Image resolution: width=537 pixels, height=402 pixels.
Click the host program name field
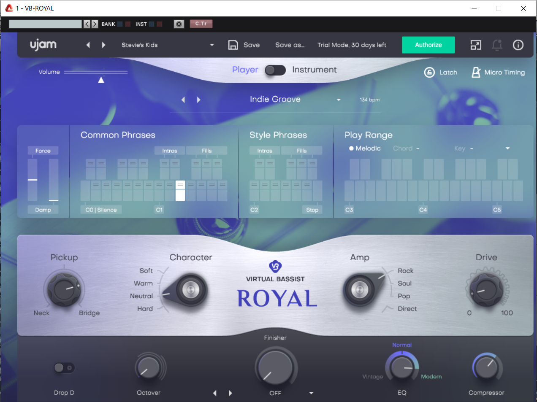pyautogui.click(x=45, y=24)
